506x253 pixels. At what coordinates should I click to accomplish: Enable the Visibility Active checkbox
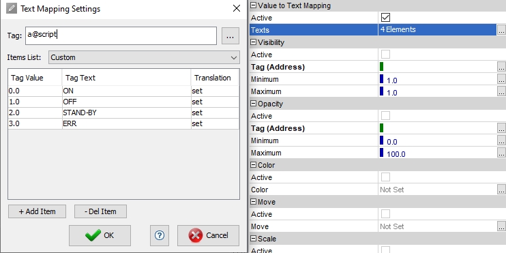coord(385,55)
